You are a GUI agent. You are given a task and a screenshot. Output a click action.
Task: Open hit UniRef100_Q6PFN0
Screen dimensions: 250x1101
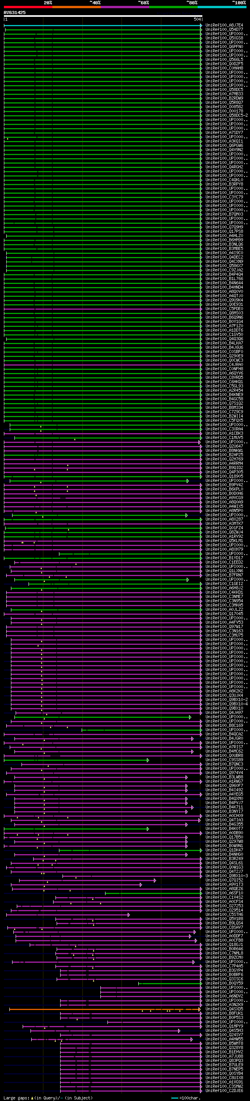tap(224, 46)
